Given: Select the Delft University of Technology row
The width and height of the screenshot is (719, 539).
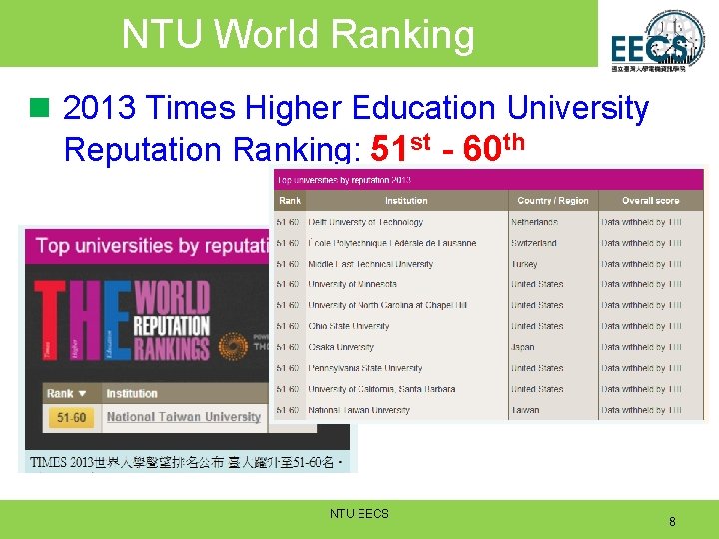Looking at the screenshot, I should [x=488, y=222].
